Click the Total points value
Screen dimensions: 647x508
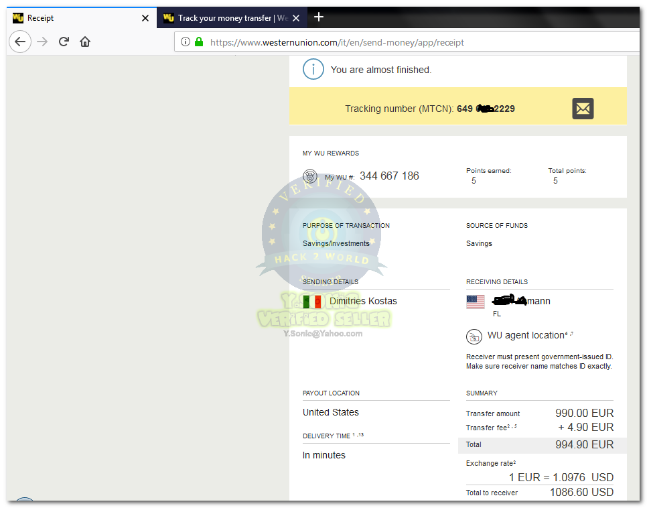pyautogui.click(x=555, y=180)
